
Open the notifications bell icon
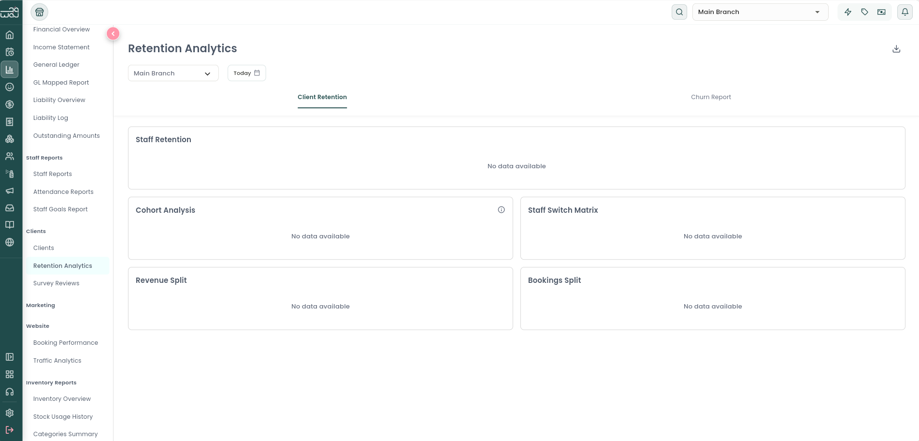(x=905, y=12)
